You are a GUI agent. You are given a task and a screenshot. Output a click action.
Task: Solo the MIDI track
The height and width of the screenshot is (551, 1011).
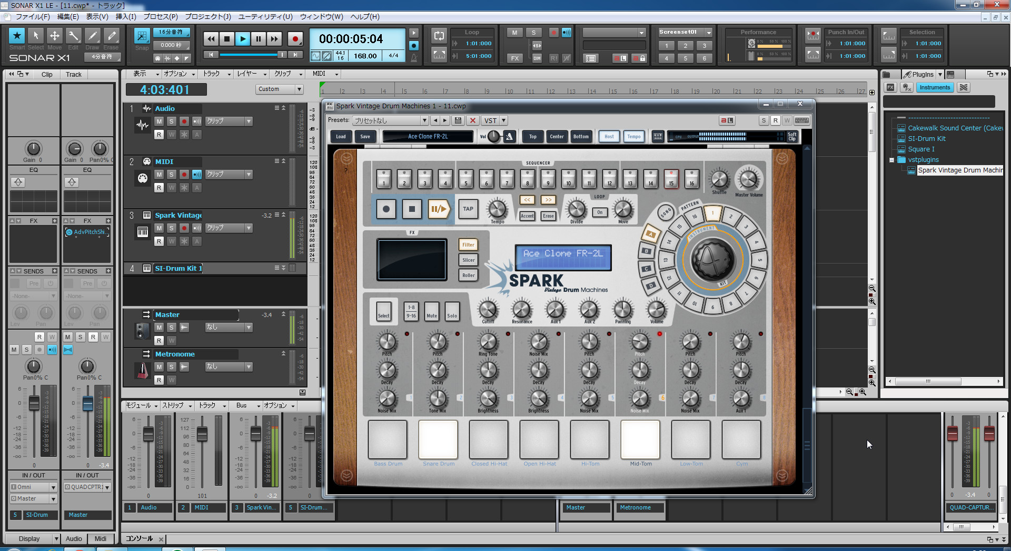[172, 175]
